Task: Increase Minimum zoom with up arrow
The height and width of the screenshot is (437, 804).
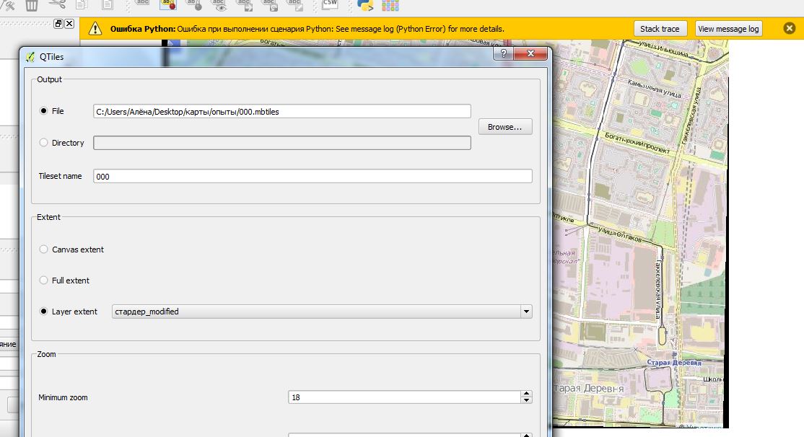Action: pos(526,394)
